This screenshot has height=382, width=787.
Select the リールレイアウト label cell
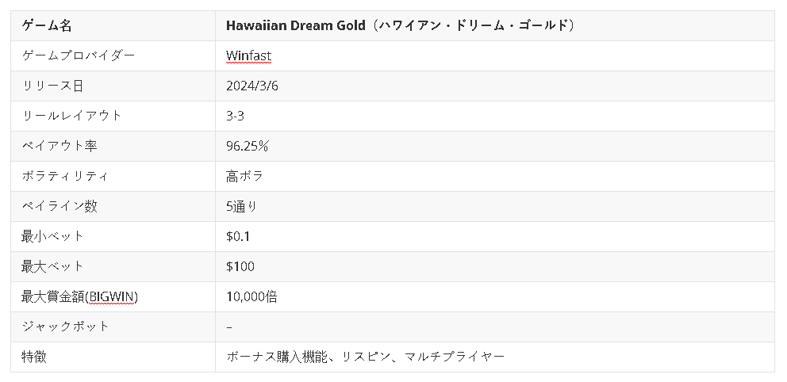(x=113, y=116)
